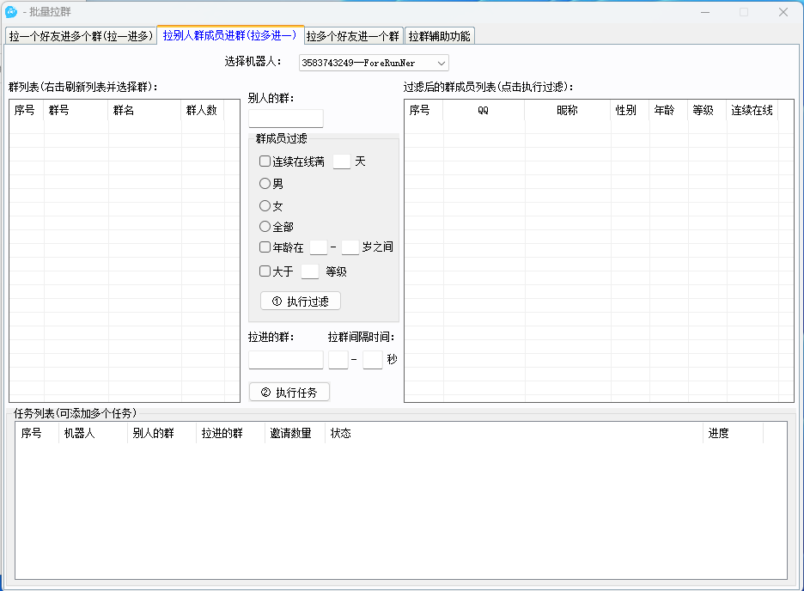Select the 男 radio button

coord(265,184)
